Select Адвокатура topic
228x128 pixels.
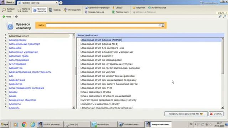coord(16,68)
